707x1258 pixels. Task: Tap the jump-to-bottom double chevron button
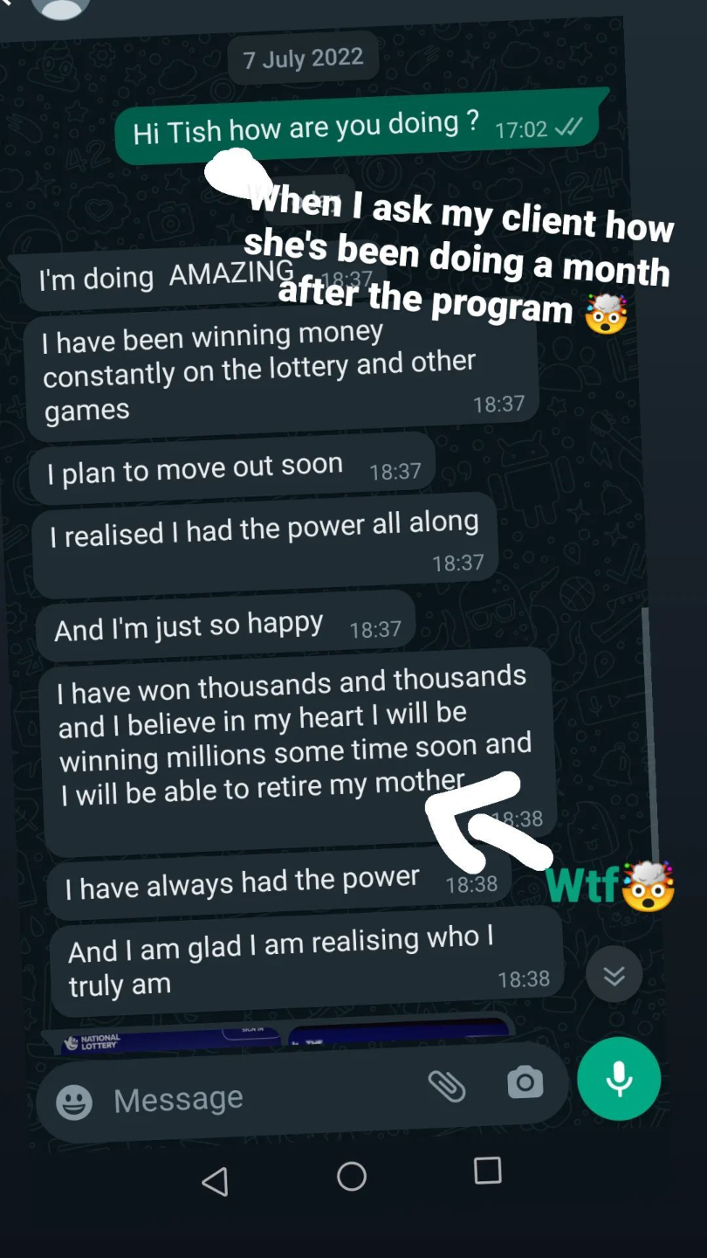(614, 974)
